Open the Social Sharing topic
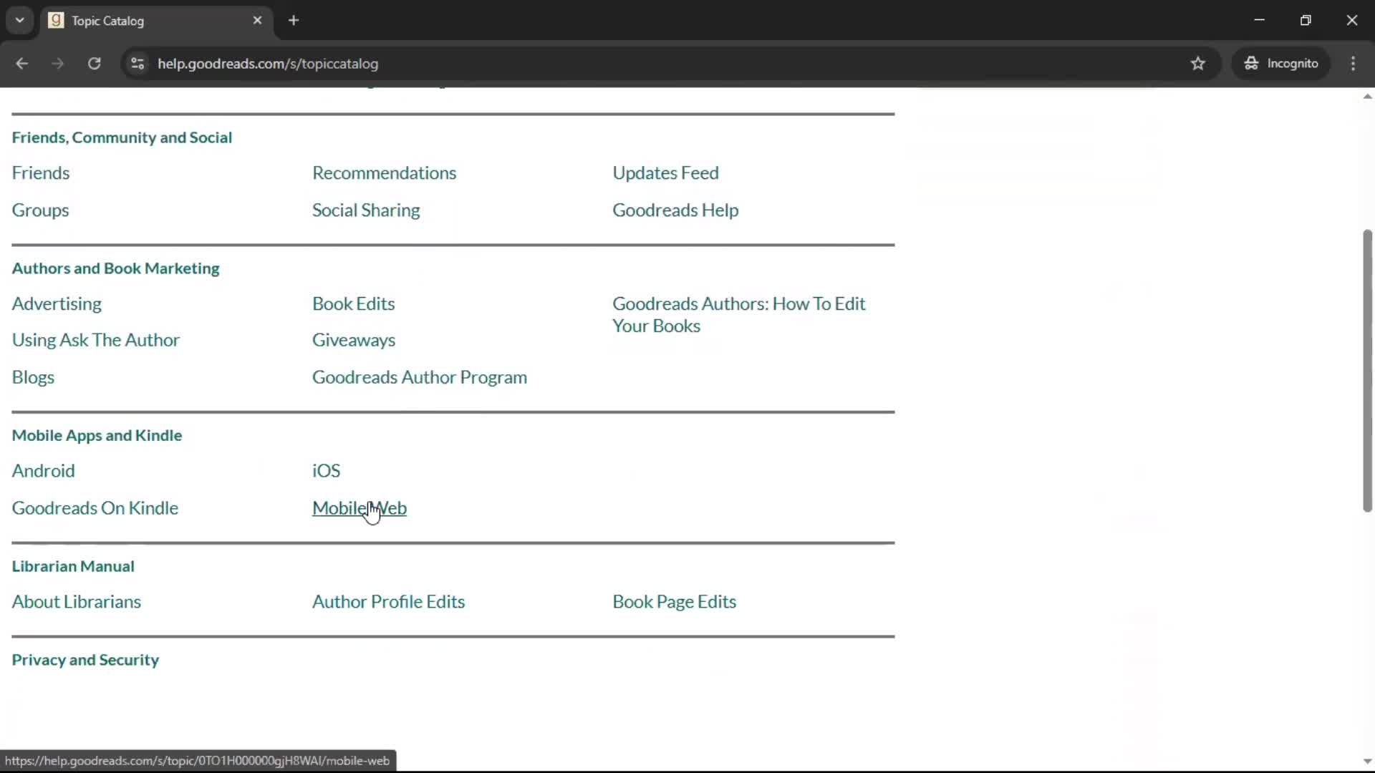The image size is (1375, 773). tap(366, 210)
